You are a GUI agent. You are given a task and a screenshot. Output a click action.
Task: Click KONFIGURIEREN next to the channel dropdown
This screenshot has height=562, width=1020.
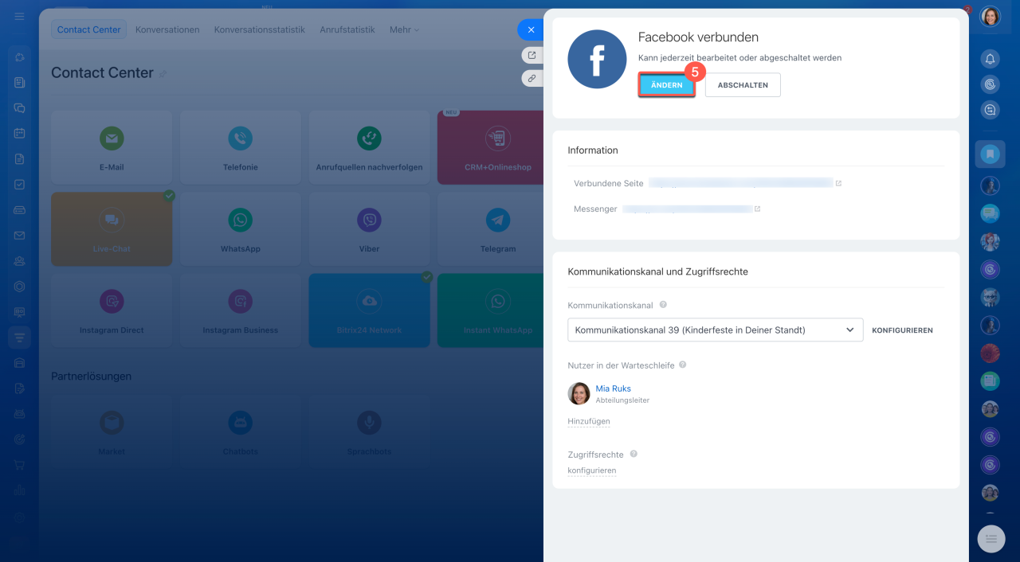click(x=902, y=330)
